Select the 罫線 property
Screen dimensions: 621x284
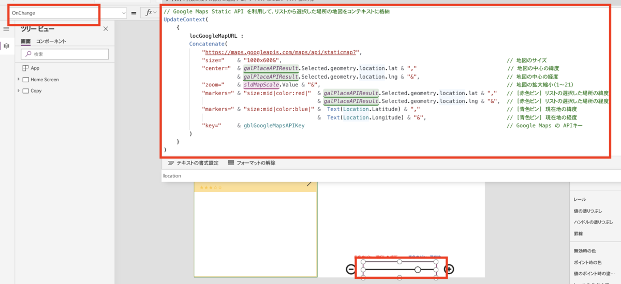pos(579,233)
